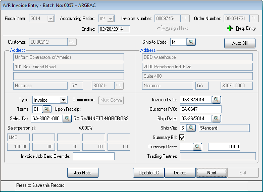263x192 pixels.
Task: Click the Currency Desc code field
Action: point(186,147)
